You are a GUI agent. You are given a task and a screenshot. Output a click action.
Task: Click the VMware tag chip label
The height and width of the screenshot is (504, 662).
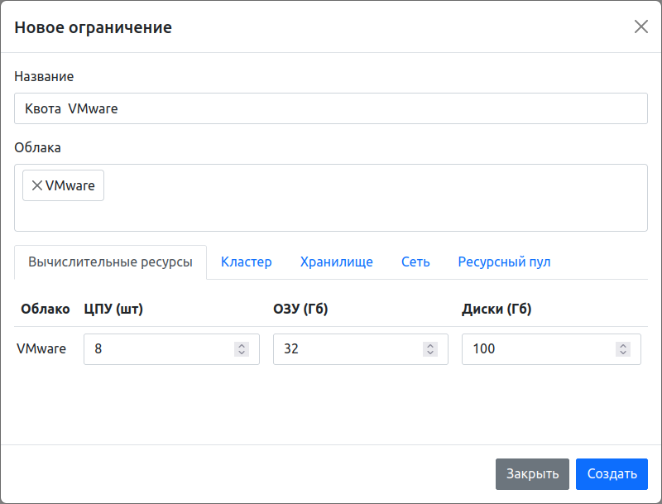click(x=70, y=185)
